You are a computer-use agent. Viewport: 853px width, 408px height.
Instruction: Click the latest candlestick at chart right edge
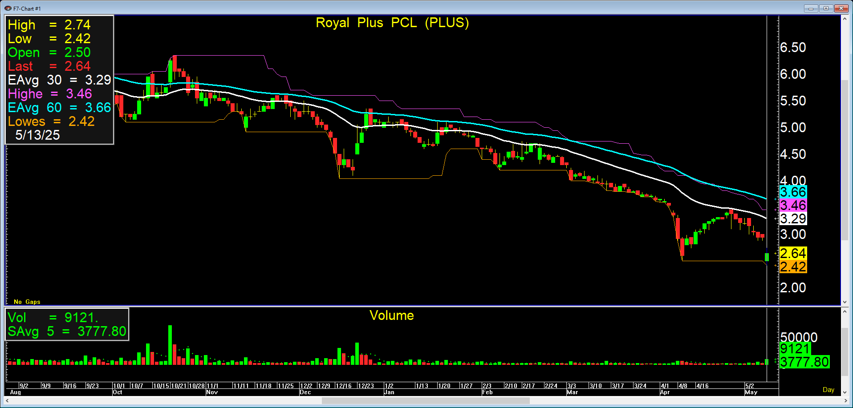pos(767,256)
